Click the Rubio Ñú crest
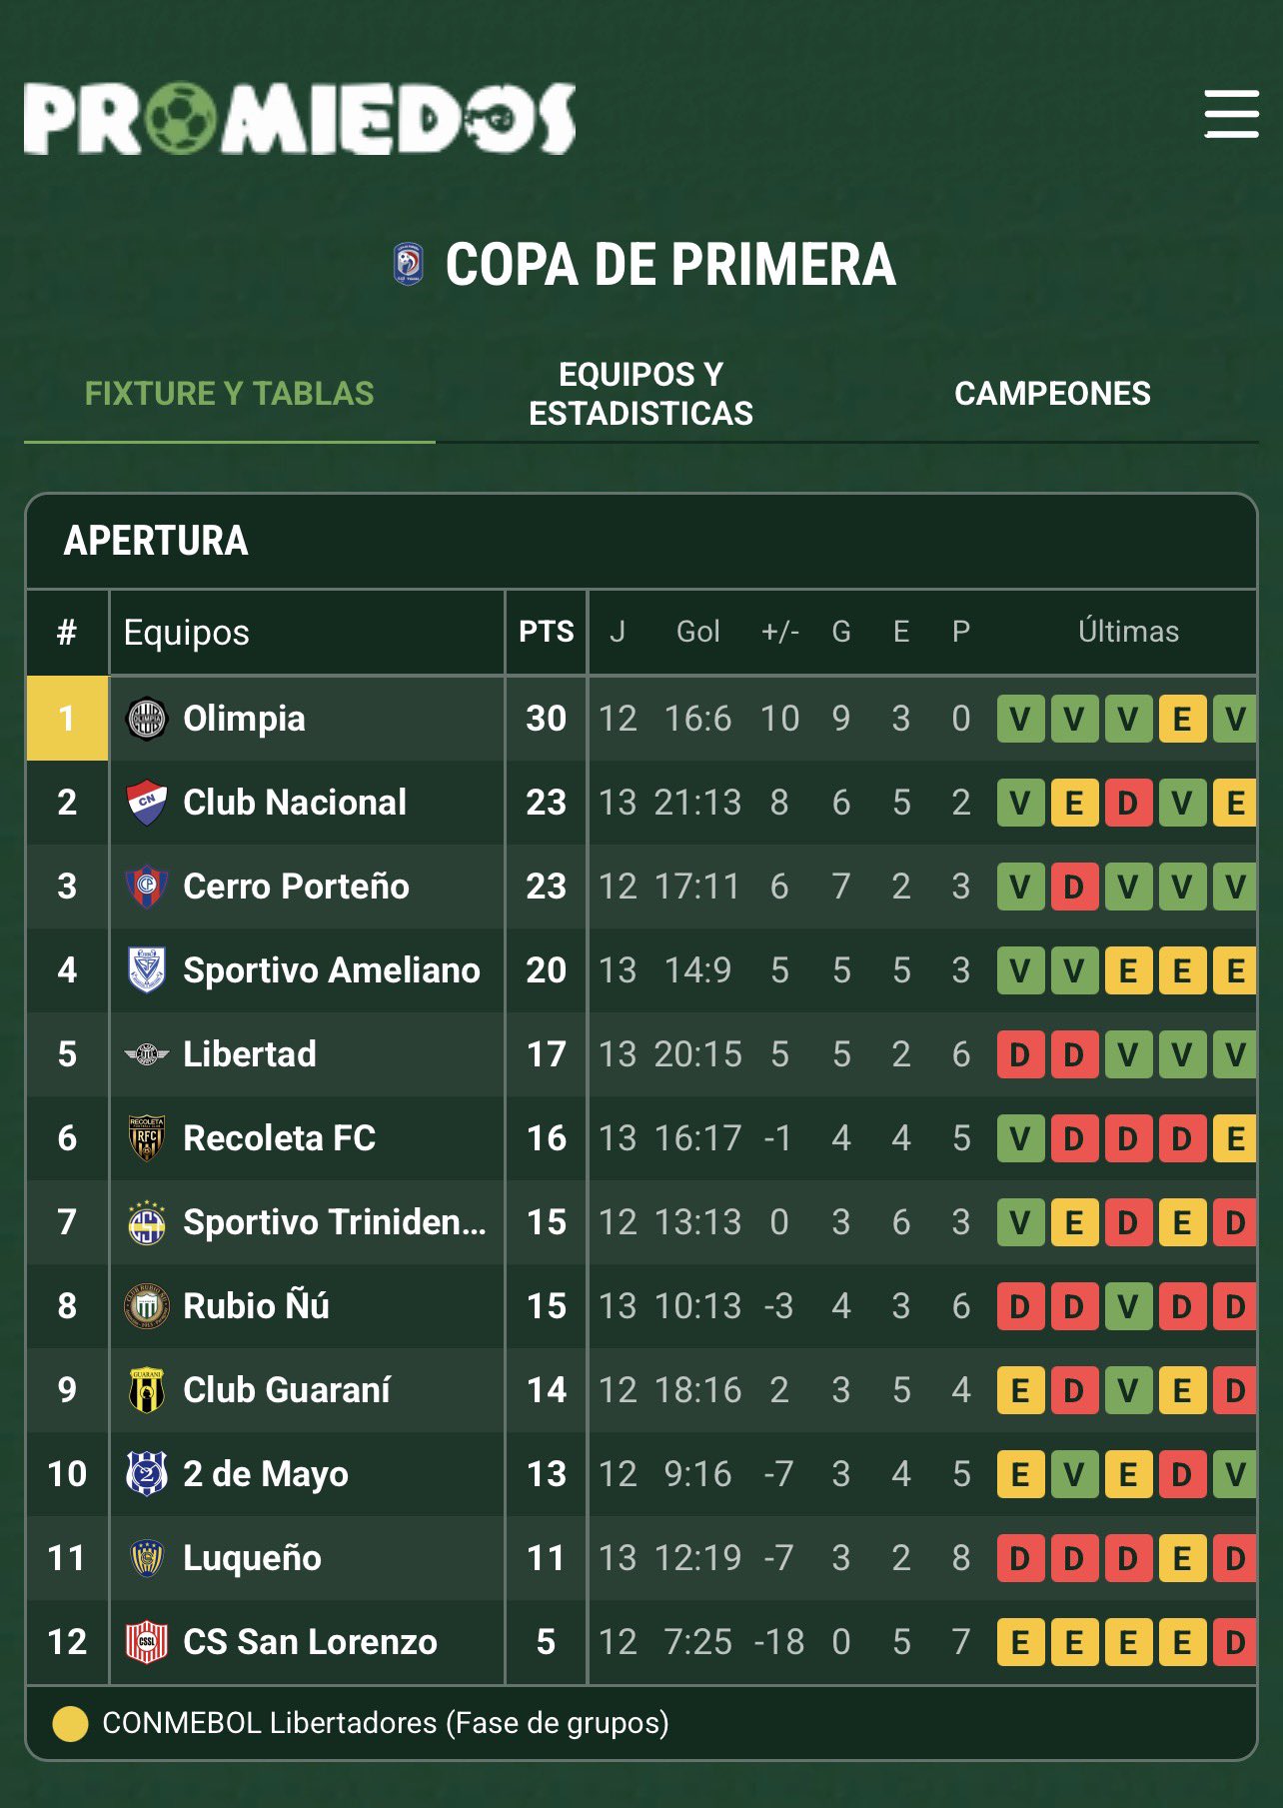The image size is (1283, 1808). click(x=147, y=1306)
